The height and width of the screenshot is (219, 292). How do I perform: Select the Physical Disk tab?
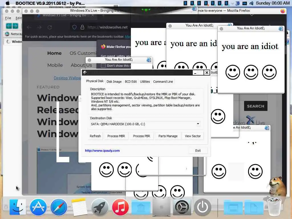(95, 81)
